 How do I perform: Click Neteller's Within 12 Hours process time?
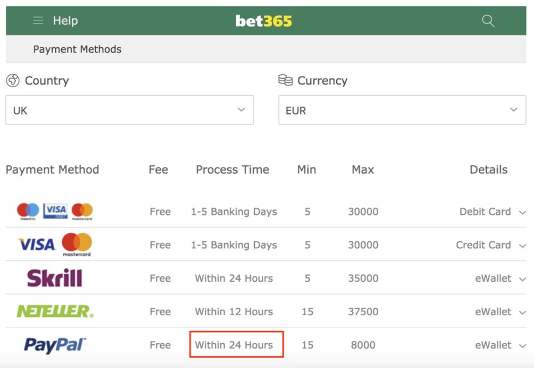coord(234,311)
